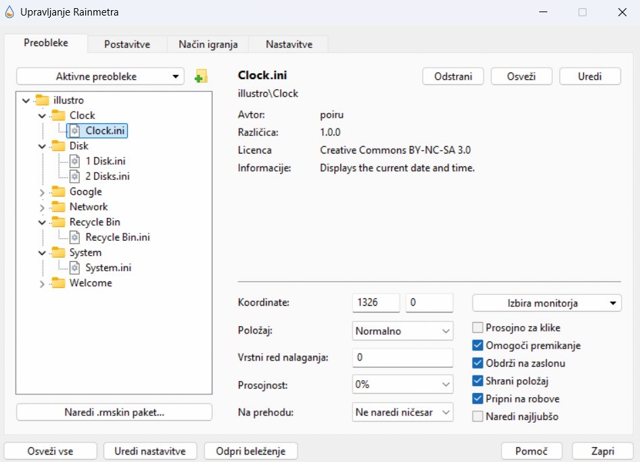This screenshot has height=462, width=640.
Task: Select 2 Disks.ini in the tree
Action: [108, 177]
